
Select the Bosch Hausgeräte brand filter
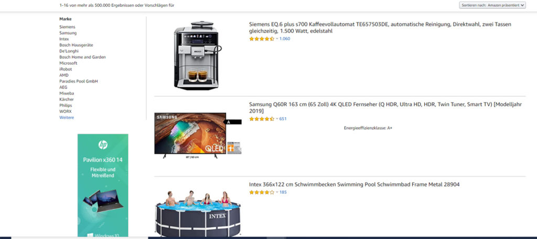point(76,45)
